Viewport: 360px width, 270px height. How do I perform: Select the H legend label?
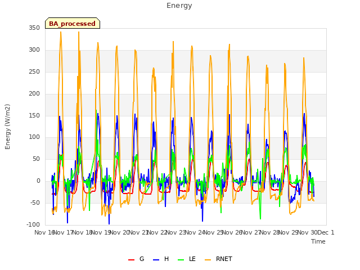[x=166, y=259]
